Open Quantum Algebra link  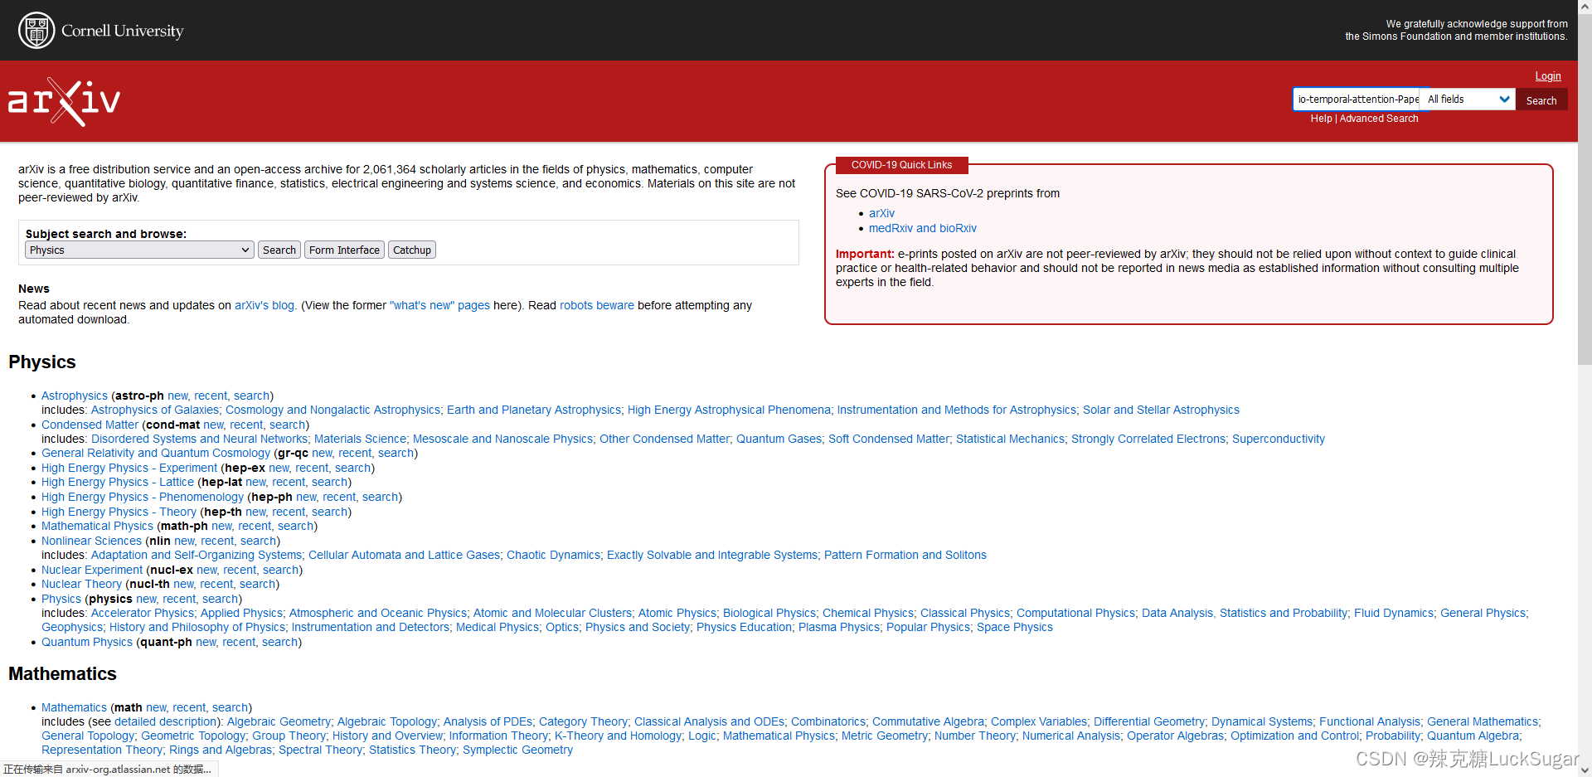pos(1473,736)
